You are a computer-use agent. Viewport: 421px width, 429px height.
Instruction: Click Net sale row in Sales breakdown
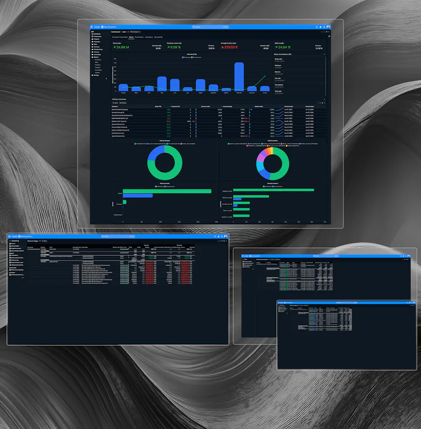click(x=299, y=79)
